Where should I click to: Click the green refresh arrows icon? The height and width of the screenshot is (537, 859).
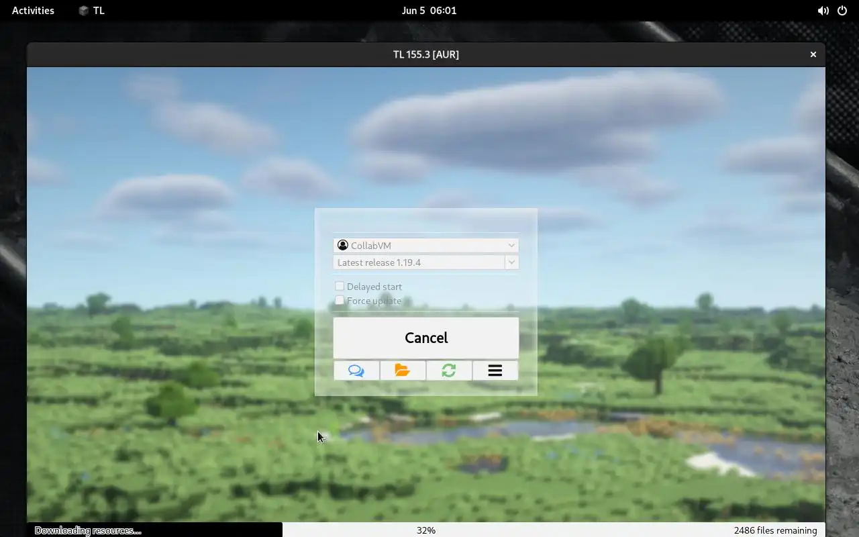coord(449,371)
